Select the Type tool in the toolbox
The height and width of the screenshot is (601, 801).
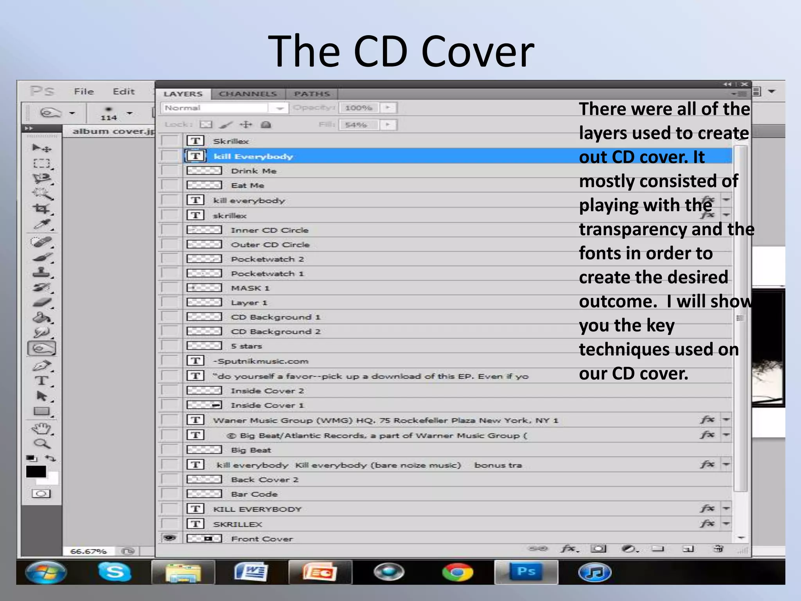[41, 381]
